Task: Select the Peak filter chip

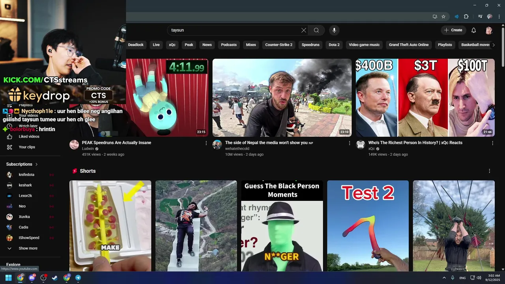Action: (x=189, y=45)
